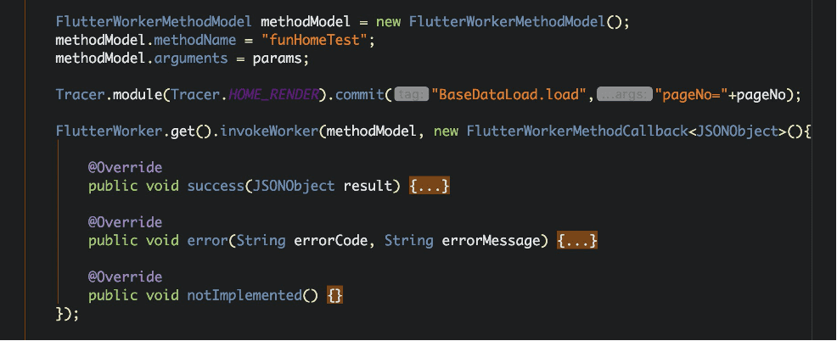
Task: Expand folded body of error method
Action: [x=577, y=241]
